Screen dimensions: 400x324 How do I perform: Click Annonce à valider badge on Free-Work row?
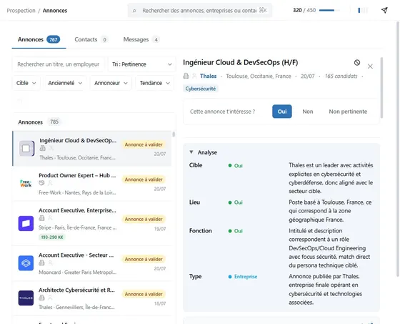(x=144, y=180)
